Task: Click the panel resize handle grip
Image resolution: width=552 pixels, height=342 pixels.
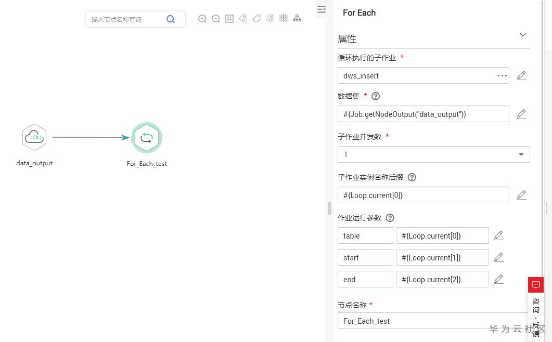Action: pos(329,208)
